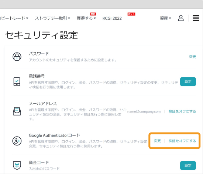Click the email envelope icon
Screen dimensions: 203x174
point(17,111)
